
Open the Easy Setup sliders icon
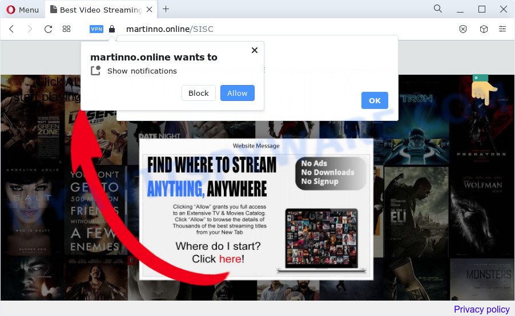click(x=502, y=29)
